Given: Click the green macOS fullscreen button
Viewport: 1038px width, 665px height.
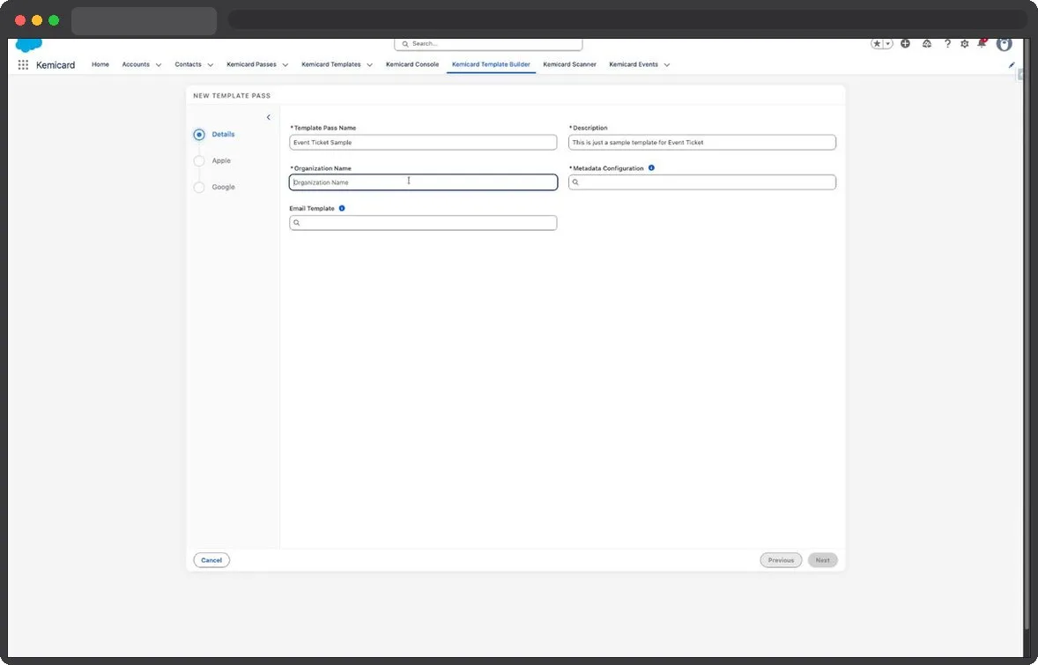Looking at the screenshot, I should point(54,20).
